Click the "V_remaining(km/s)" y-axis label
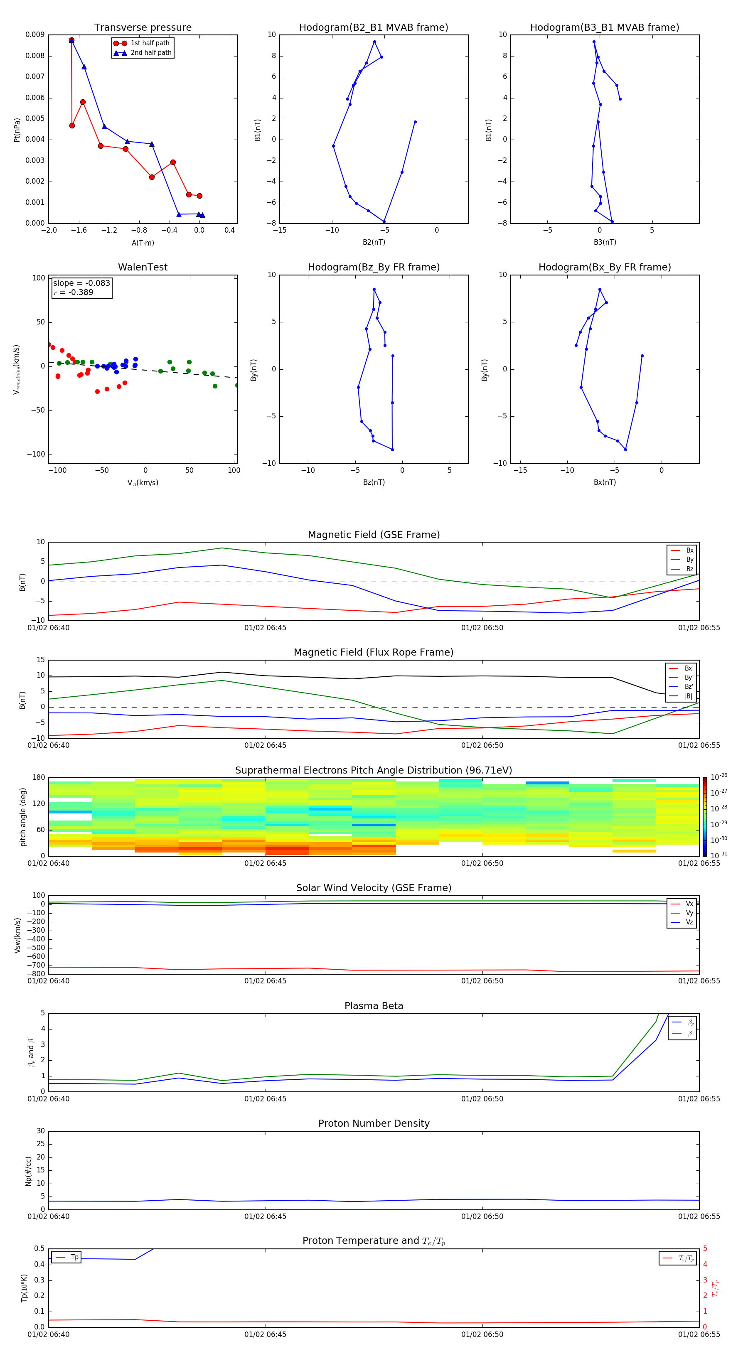748x1371 pixels. point(17,369)
